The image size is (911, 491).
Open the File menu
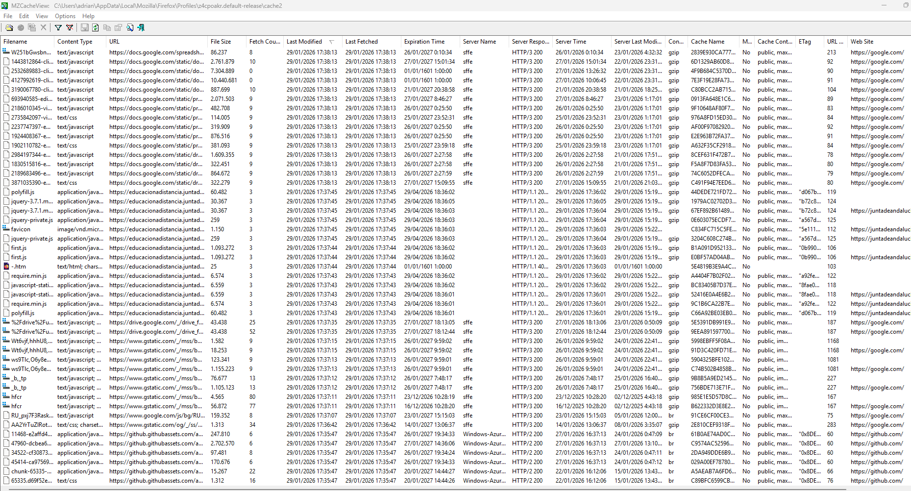[8, 16]
